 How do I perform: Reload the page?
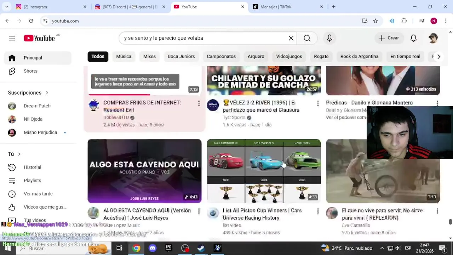(31, 21)
